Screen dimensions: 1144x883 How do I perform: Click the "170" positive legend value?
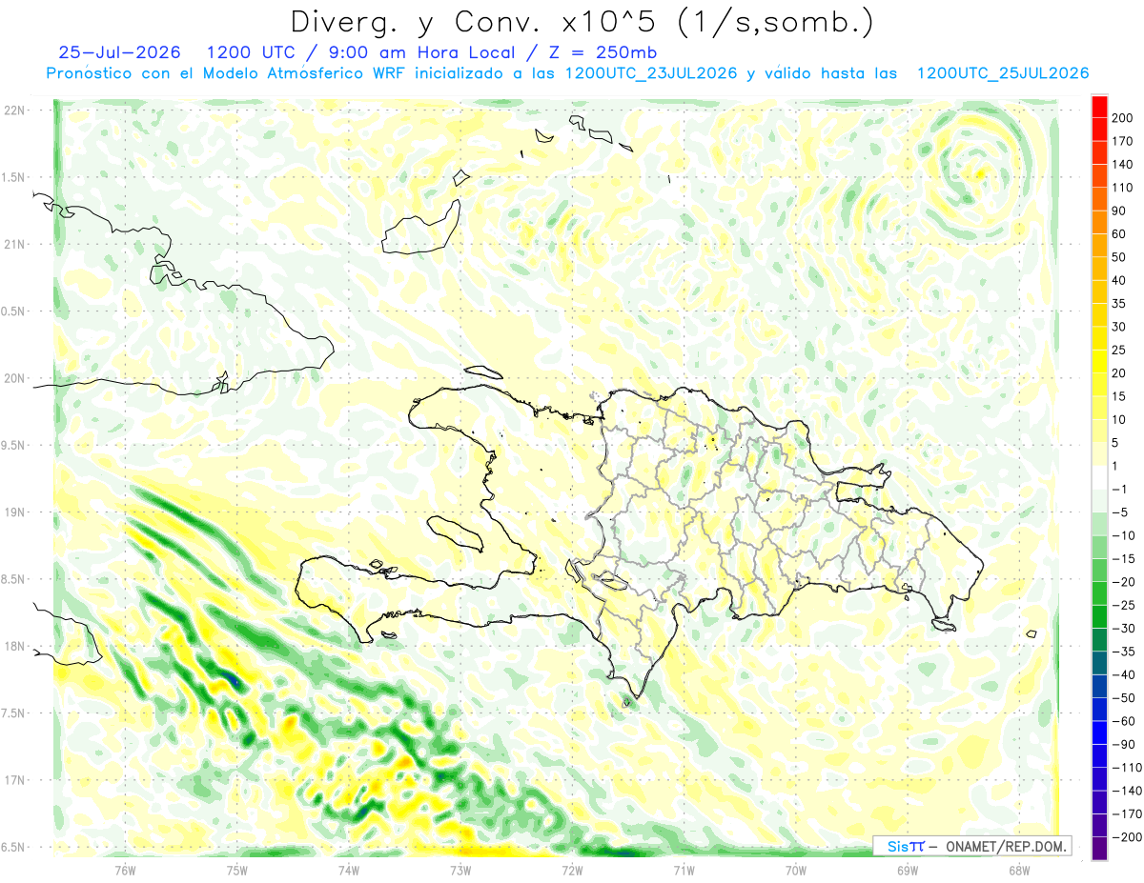(1124, 141)
